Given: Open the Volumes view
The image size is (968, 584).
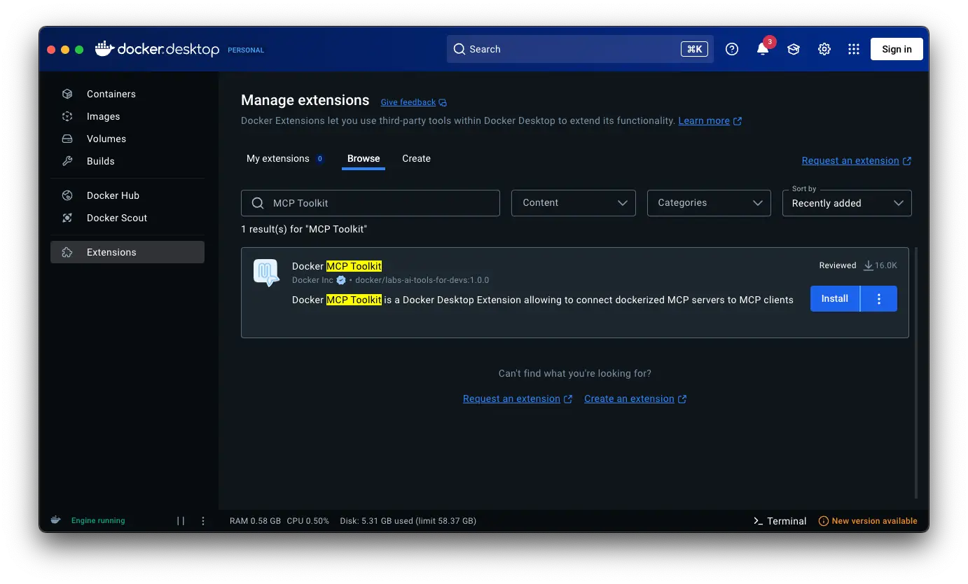Looking at the screenshot, I should click(x=106, y=139).
